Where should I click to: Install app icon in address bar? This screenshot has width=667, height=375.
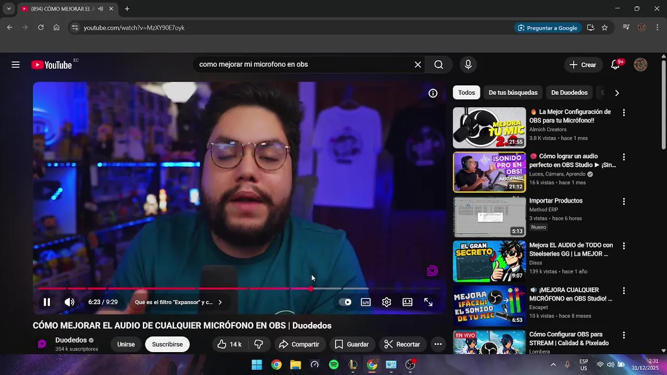pyautogui.click(x=590, y=28)
